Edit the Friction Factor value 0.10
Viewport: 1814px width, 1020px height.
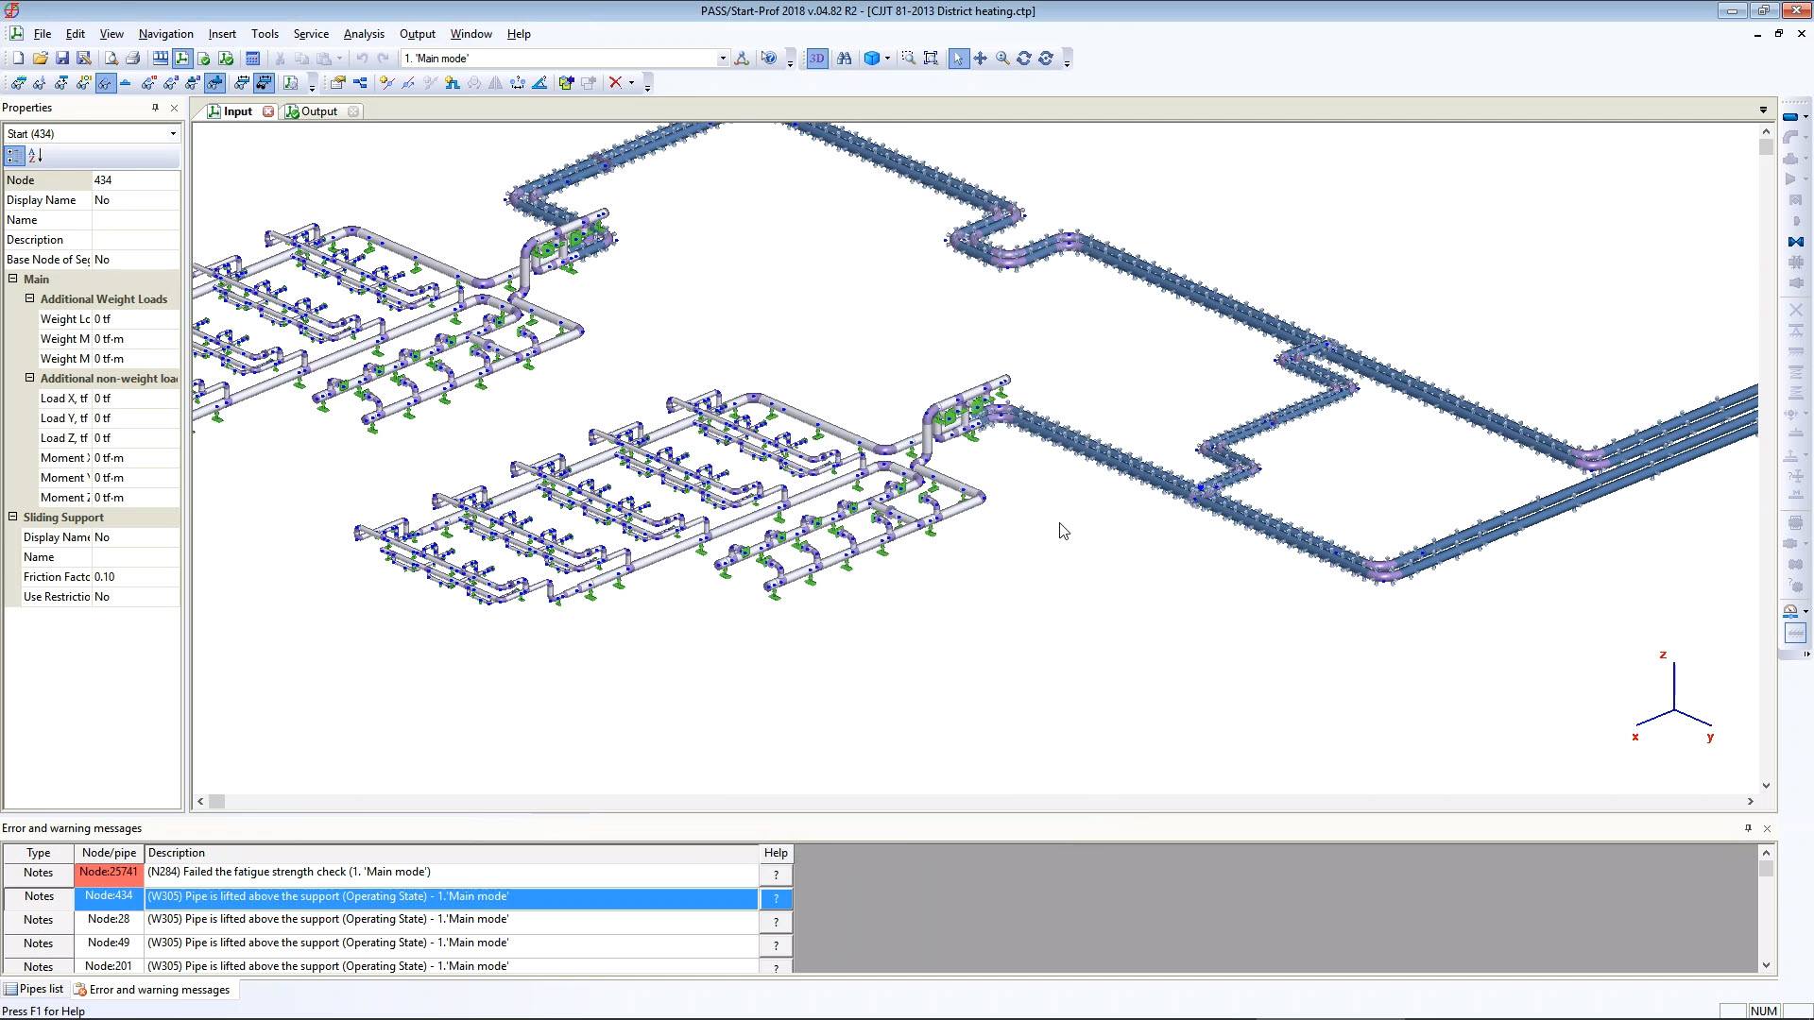point(132,576)
